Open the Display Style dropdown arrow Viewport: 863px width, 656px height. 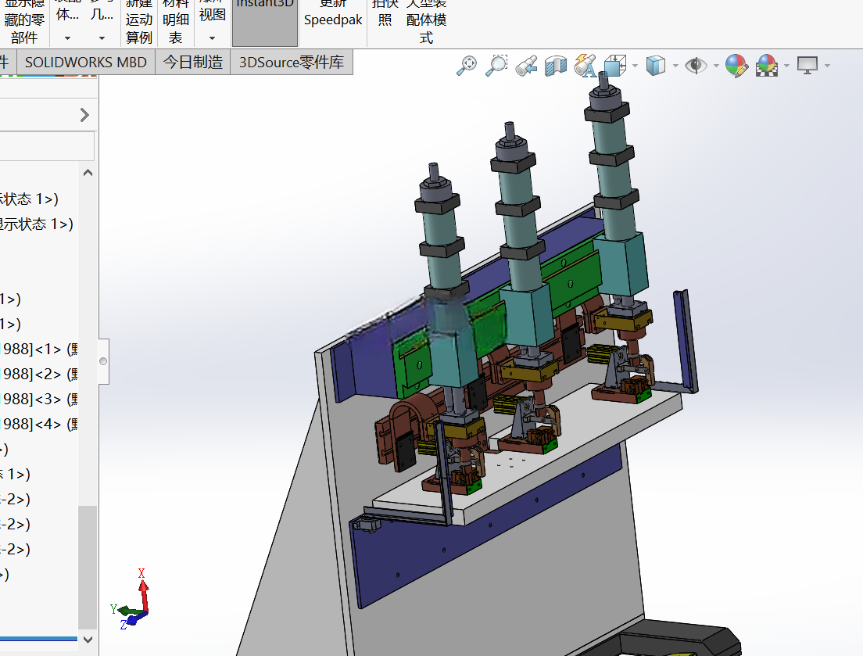click(675, 66)
